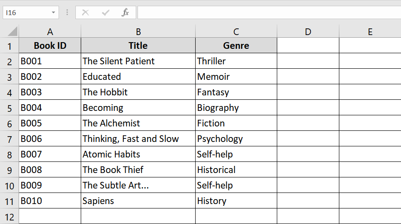The image size is (401, 224).
Task: Click the formula bar options dots handle
Action: pyautogui.click(x=67, y=12)
